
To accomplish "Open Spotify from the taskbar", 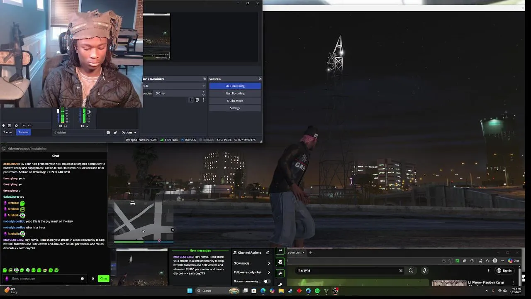I will pyautogui.click(x=317, y=291).
